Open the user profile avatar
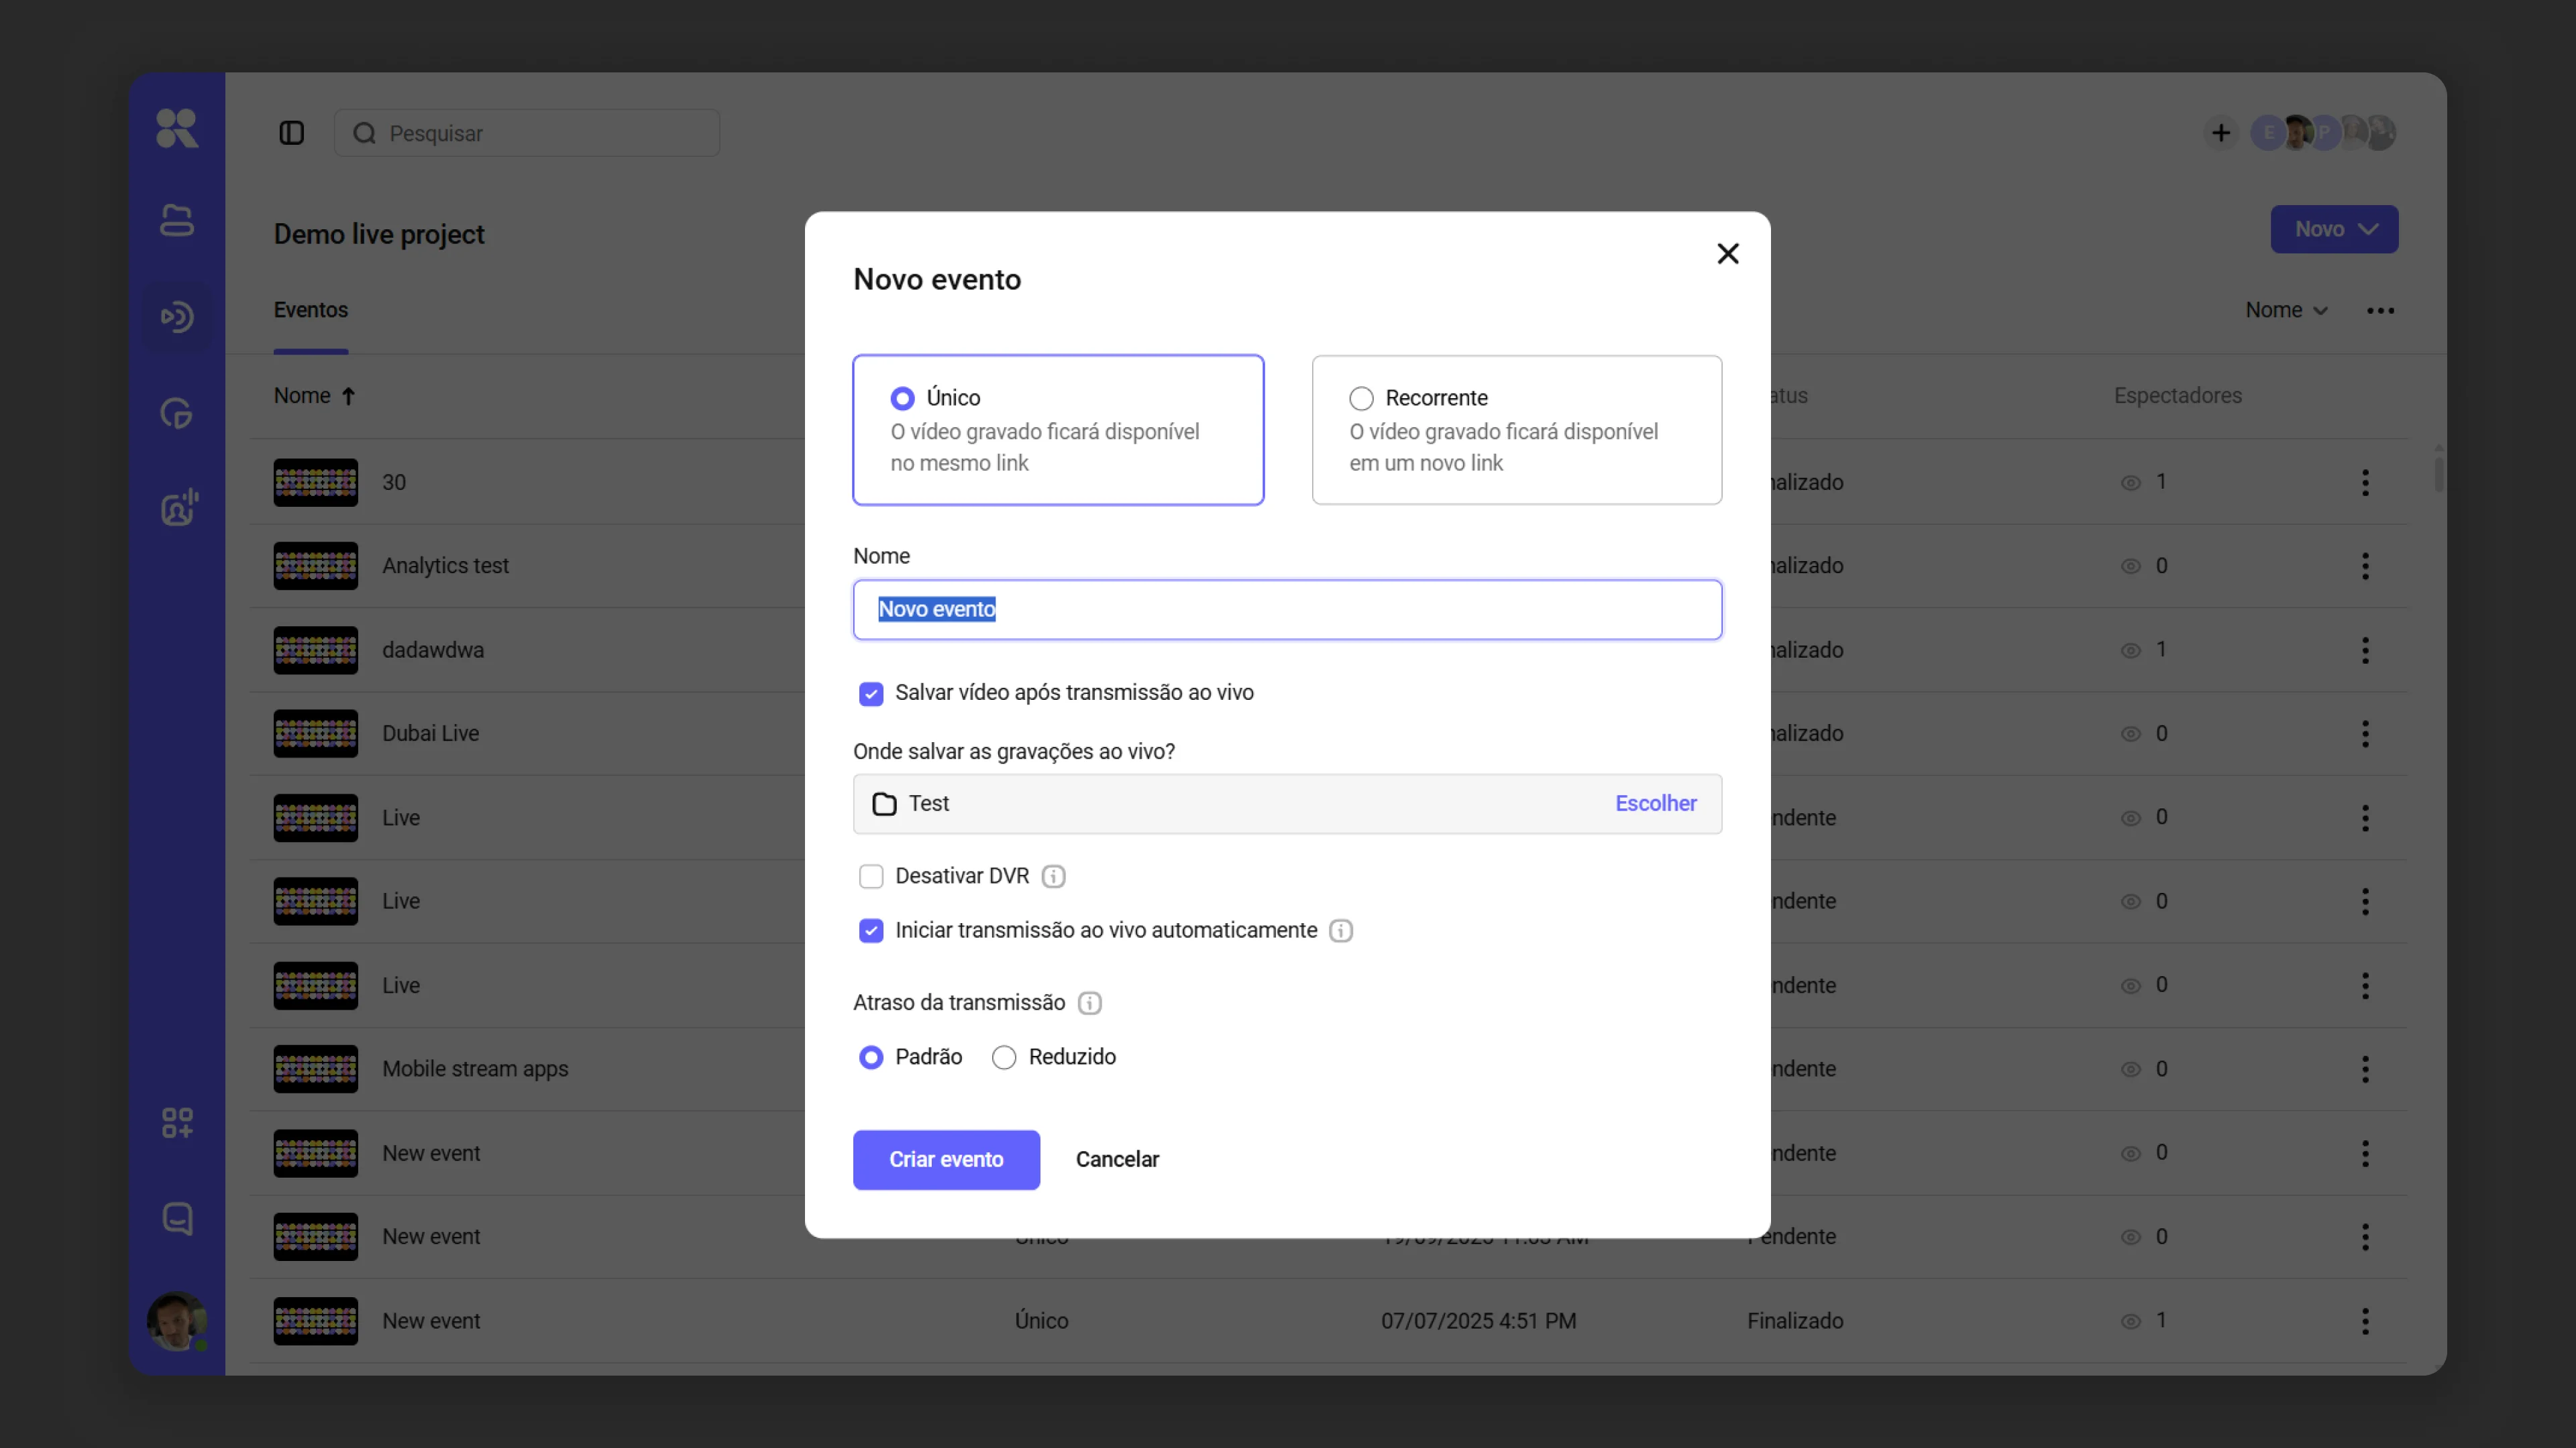This screenshot has width=2576, height=1448. (x=177, y=1321)
